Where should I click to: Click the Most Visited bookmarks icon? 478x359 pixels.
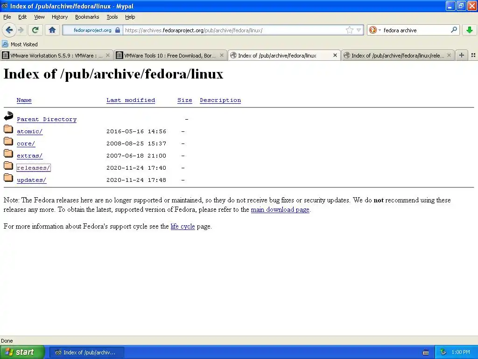[5, 44]
